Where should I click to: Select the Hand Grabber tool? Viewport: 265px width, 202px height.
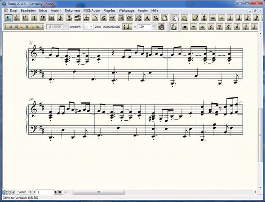pos(176,18)
